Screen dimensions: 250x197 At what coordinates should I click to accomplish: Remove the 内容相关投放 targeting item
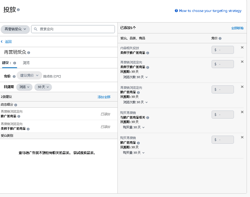tap(242, 47)
